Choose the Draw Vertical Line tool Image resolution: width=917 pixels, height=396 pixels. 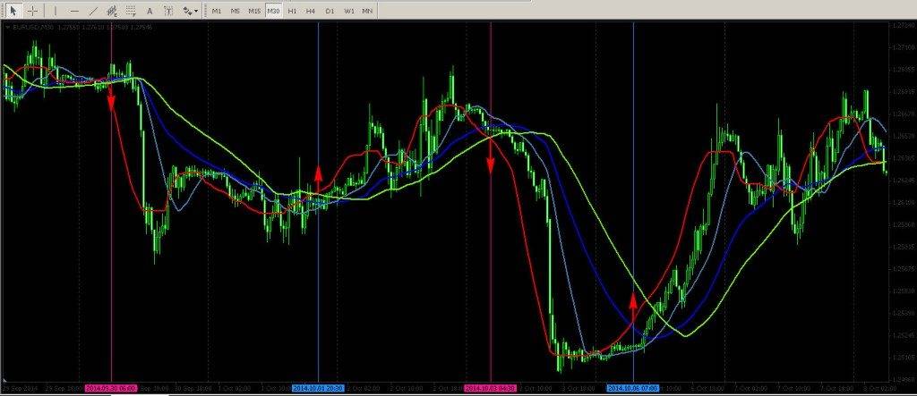[56, 11]
